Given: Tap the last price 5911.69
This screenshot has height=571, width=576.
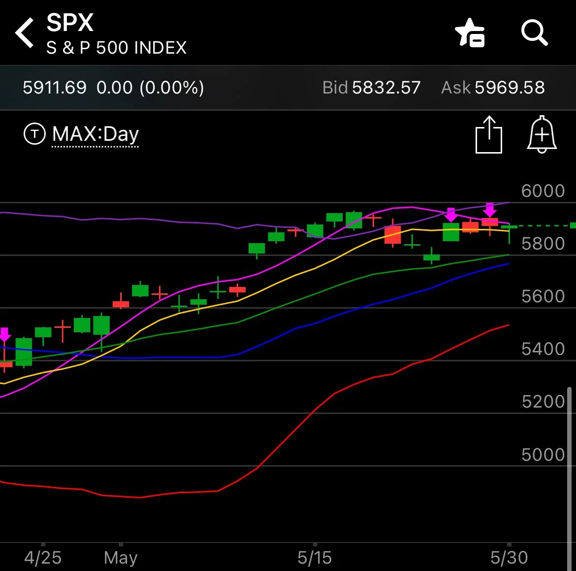Looking at the screenshot, I should click(54, 88).
